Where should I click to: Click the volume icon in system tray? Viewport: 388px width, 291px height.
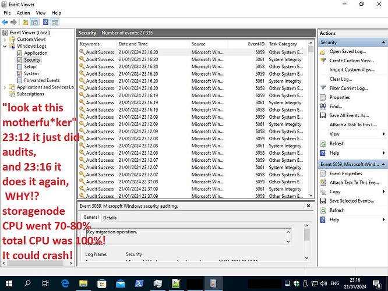point(323,283)
